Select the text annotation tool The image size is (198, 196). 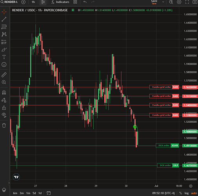[x=4, y=57]
